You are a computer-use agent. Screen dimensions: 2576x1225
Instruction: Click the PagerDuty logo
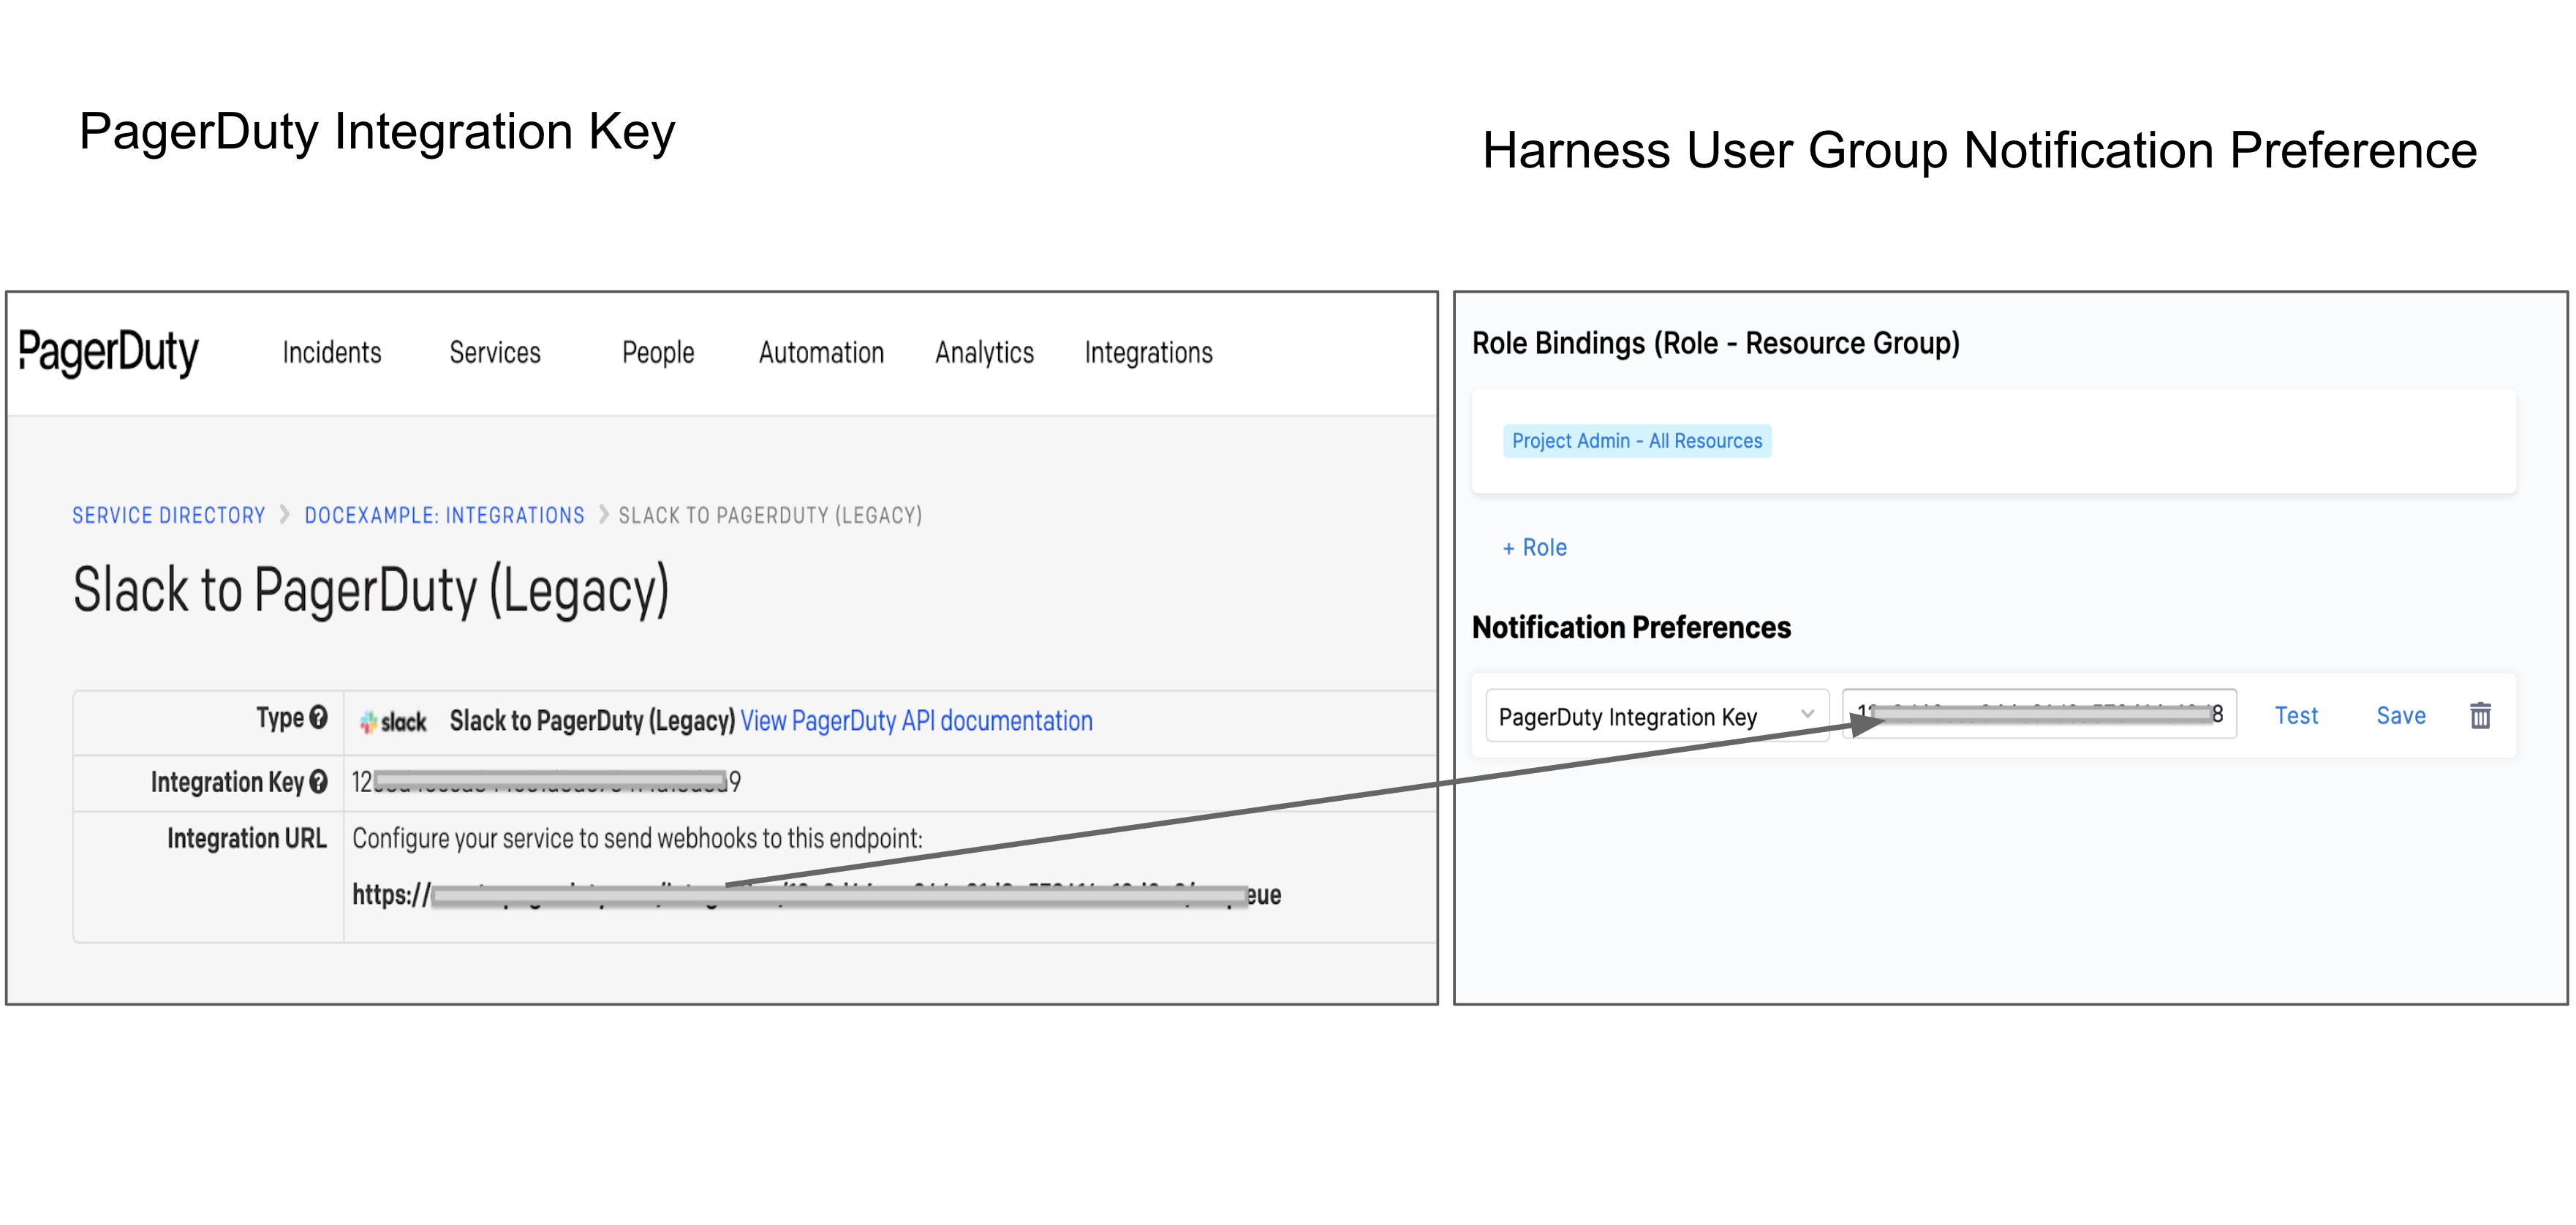(108, 352)
